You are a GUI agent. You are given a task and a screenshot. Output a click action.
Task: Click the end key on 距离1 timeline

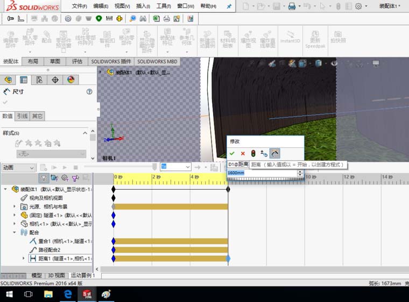228,258
